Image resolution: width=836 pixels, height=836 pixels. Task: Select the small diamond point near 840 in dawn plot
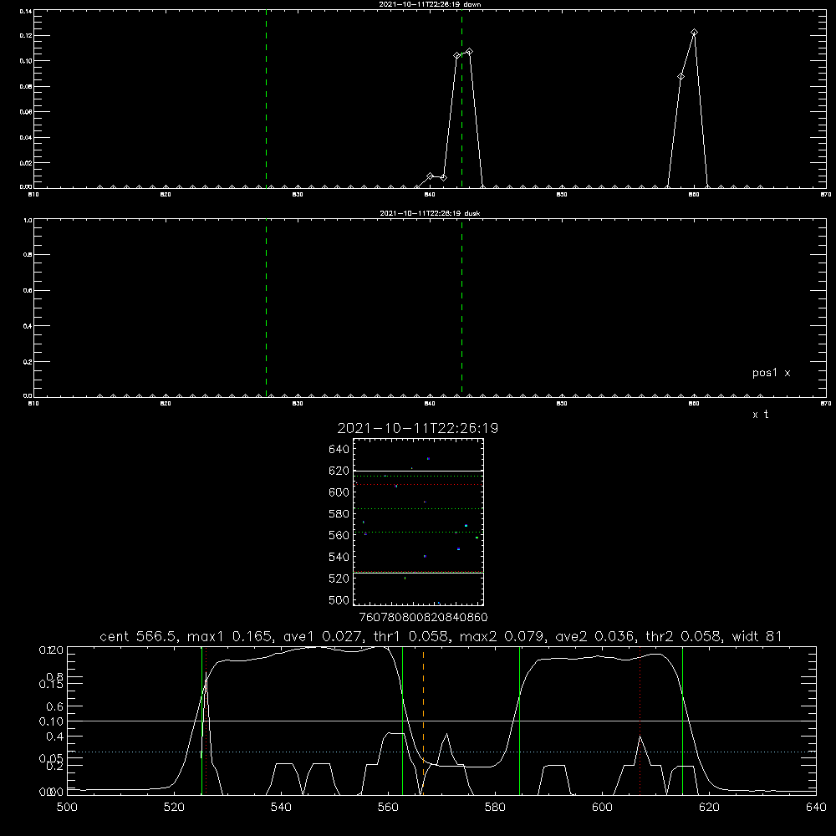point(431,176)
